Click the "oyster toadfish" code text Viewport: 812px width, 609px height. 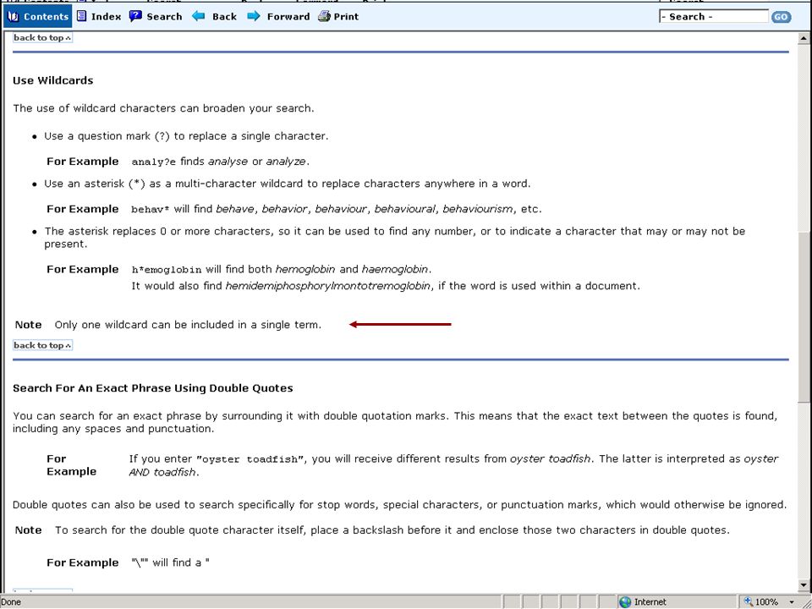point(250,459)
